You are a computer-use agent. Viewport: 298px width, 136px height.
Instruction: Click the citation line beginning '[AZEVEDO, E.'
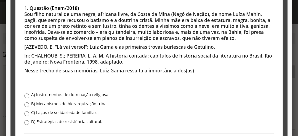pyautogui.click(x=119, y=47)
